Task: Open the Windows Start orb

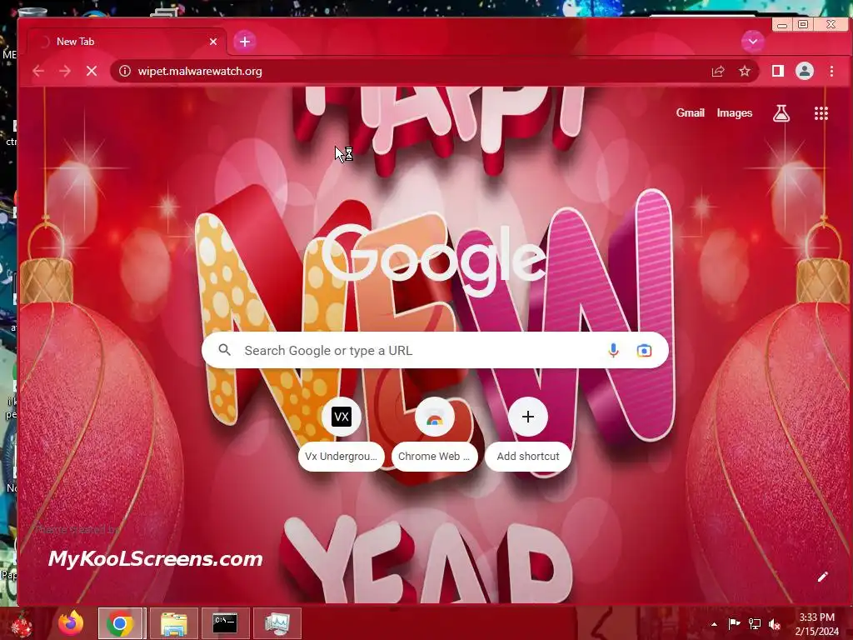Action: (22, 623)
